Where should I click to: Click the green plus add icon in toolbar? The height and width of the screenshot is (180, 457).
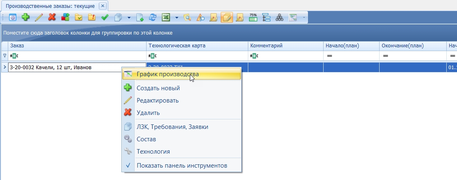point(26,17)
